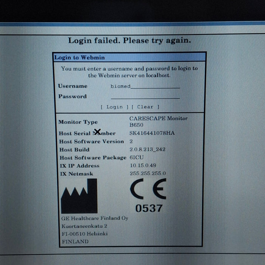Click the Webmin server instruction text
Image resolution: width=265 pixels, height=265 pixels.
click(129, 72)
